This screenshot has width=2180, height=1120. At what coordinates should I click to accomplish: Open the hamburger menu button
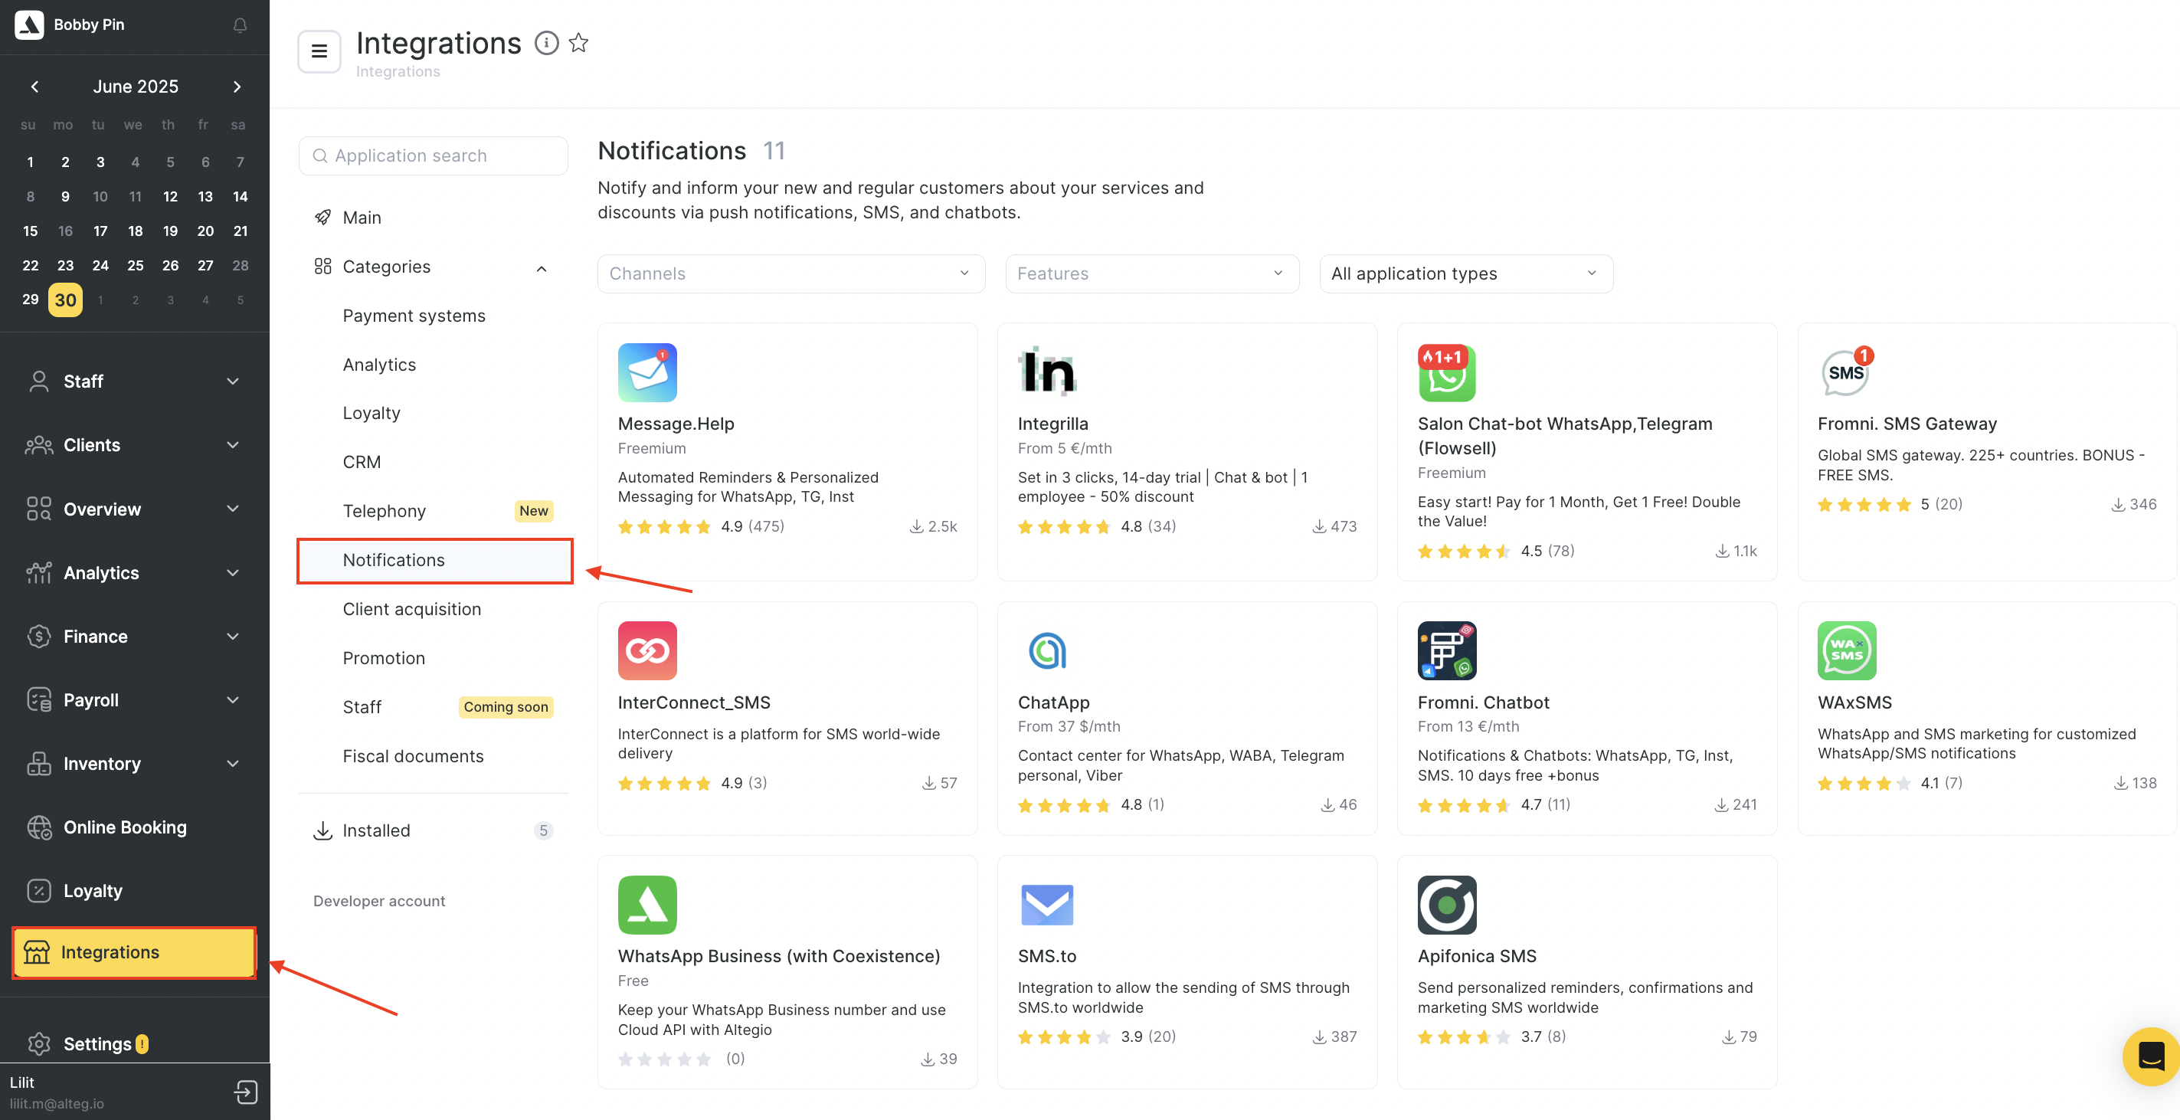tap(319, 51)
